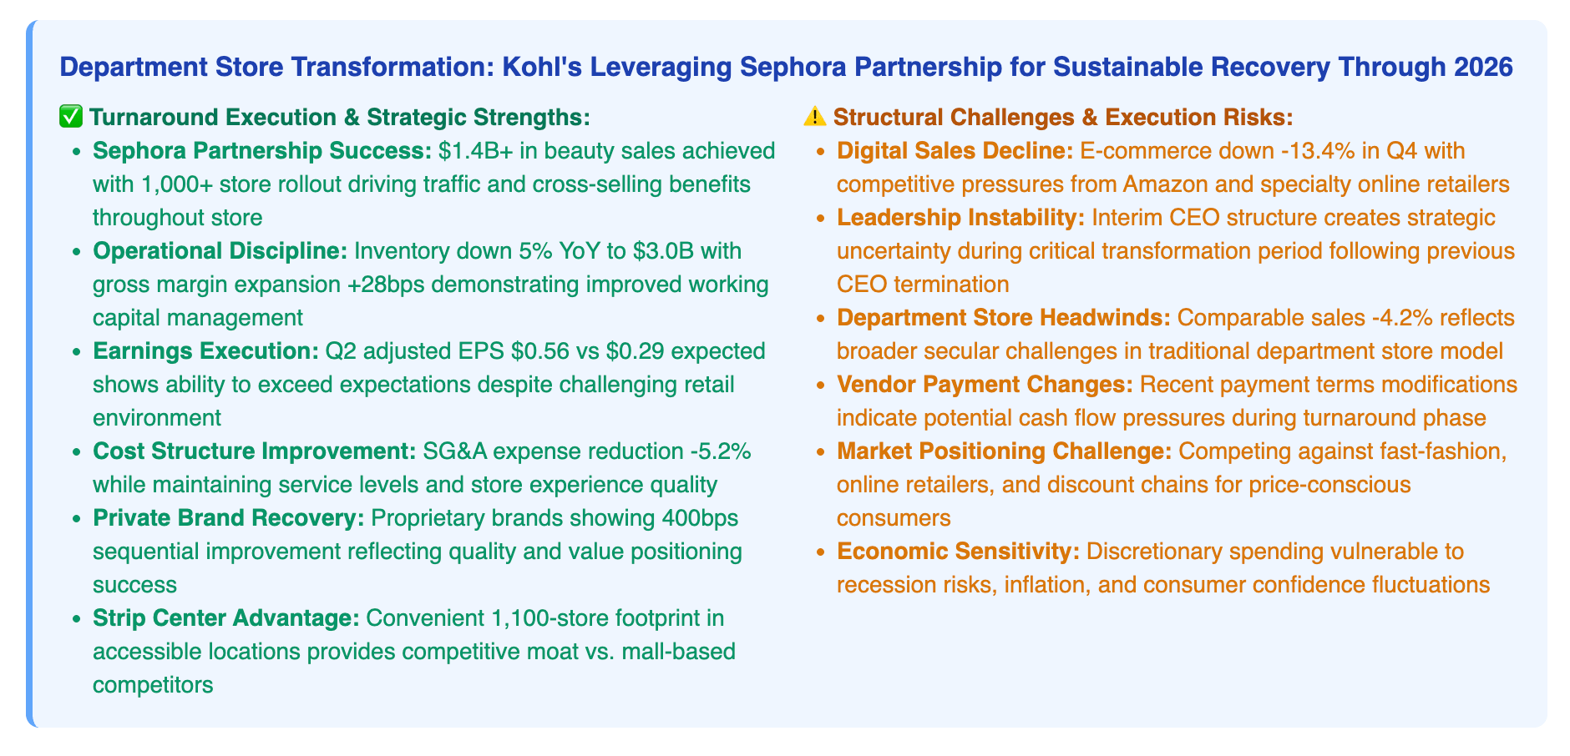Viewport: 1570px width, 756px height.
Task: Click the Cost Structure Improvement label
Action: pos(254,451)
